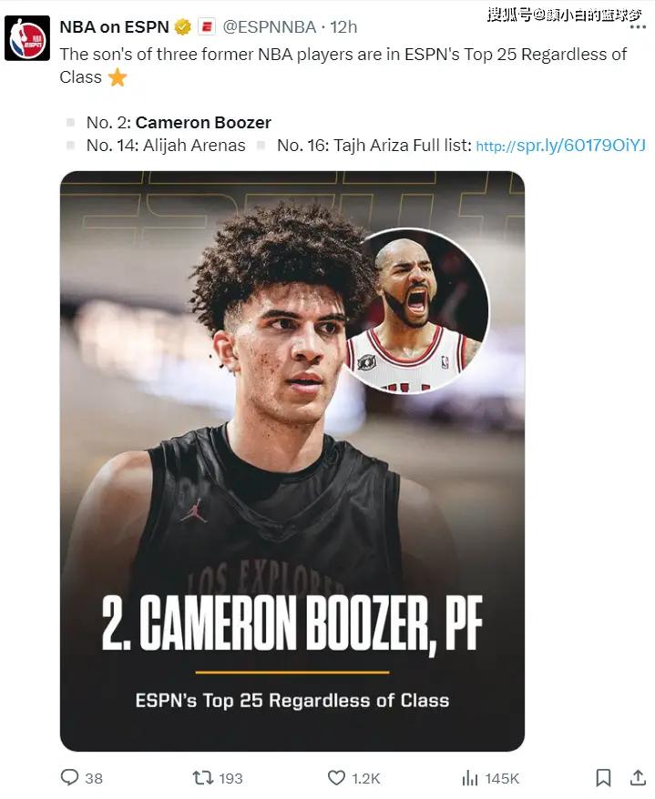This screenshot has height=799, width=655.
Task: Click the 193 reposts count
Action: tap(230, 778)
